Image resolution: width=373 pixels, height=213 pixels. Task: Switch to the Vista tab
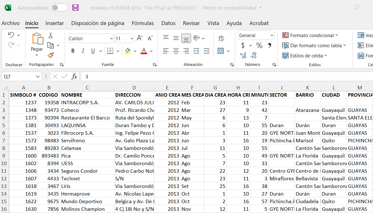click(213, 23)
